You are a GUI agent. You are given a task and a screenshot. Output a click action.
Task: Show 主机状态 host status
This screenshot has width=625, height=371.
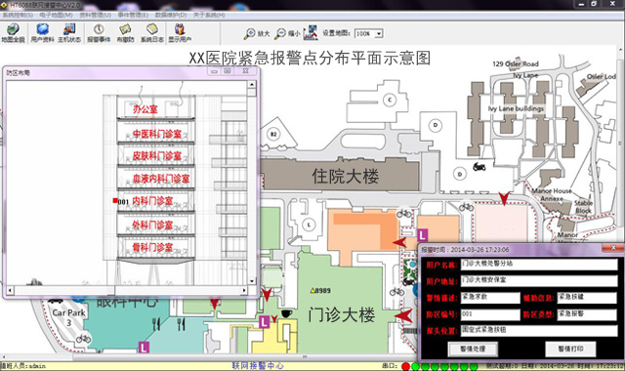pyautogui.click(x=69, y=32)
